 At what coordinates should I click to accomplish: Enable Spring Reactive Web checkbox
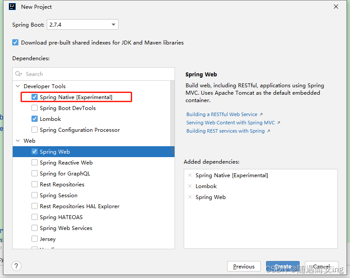coord(35,162)
